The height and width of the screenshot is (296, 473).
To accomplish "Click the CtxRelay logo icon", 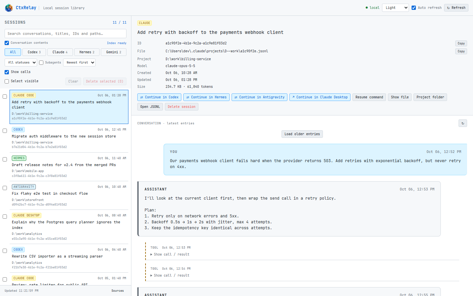I will [x=9, y=8].
